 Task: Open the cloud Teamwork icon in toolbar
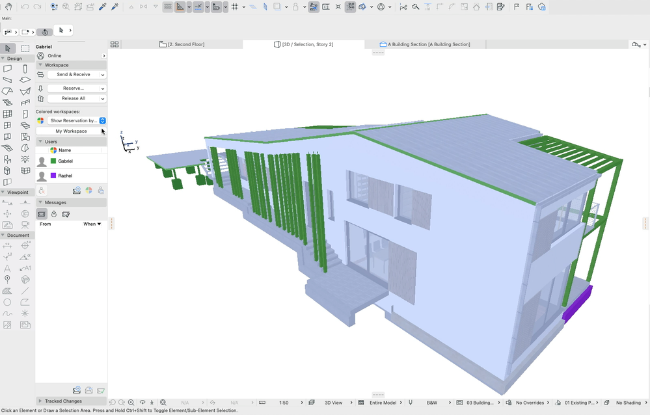(541, 7)
